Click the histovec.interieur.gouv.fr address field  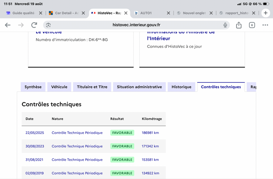coord(136,25)
